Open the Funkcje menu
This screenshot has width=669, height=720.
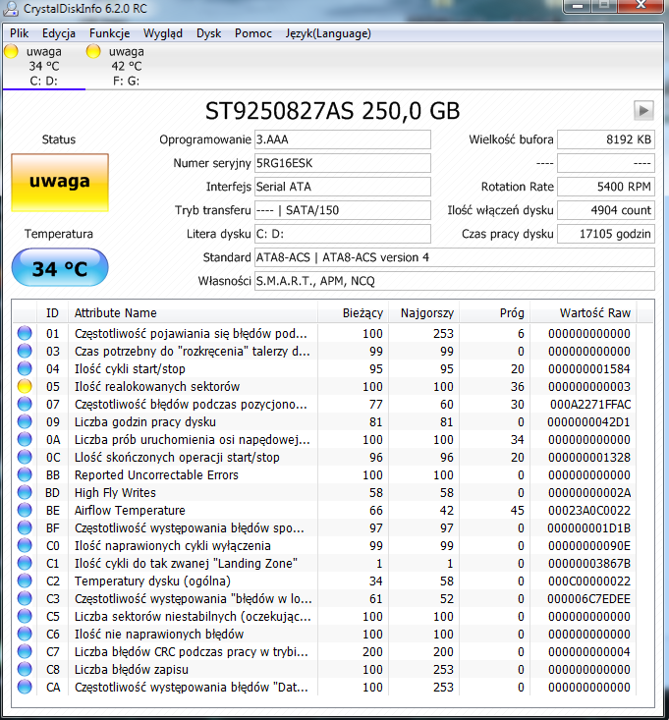109,33
